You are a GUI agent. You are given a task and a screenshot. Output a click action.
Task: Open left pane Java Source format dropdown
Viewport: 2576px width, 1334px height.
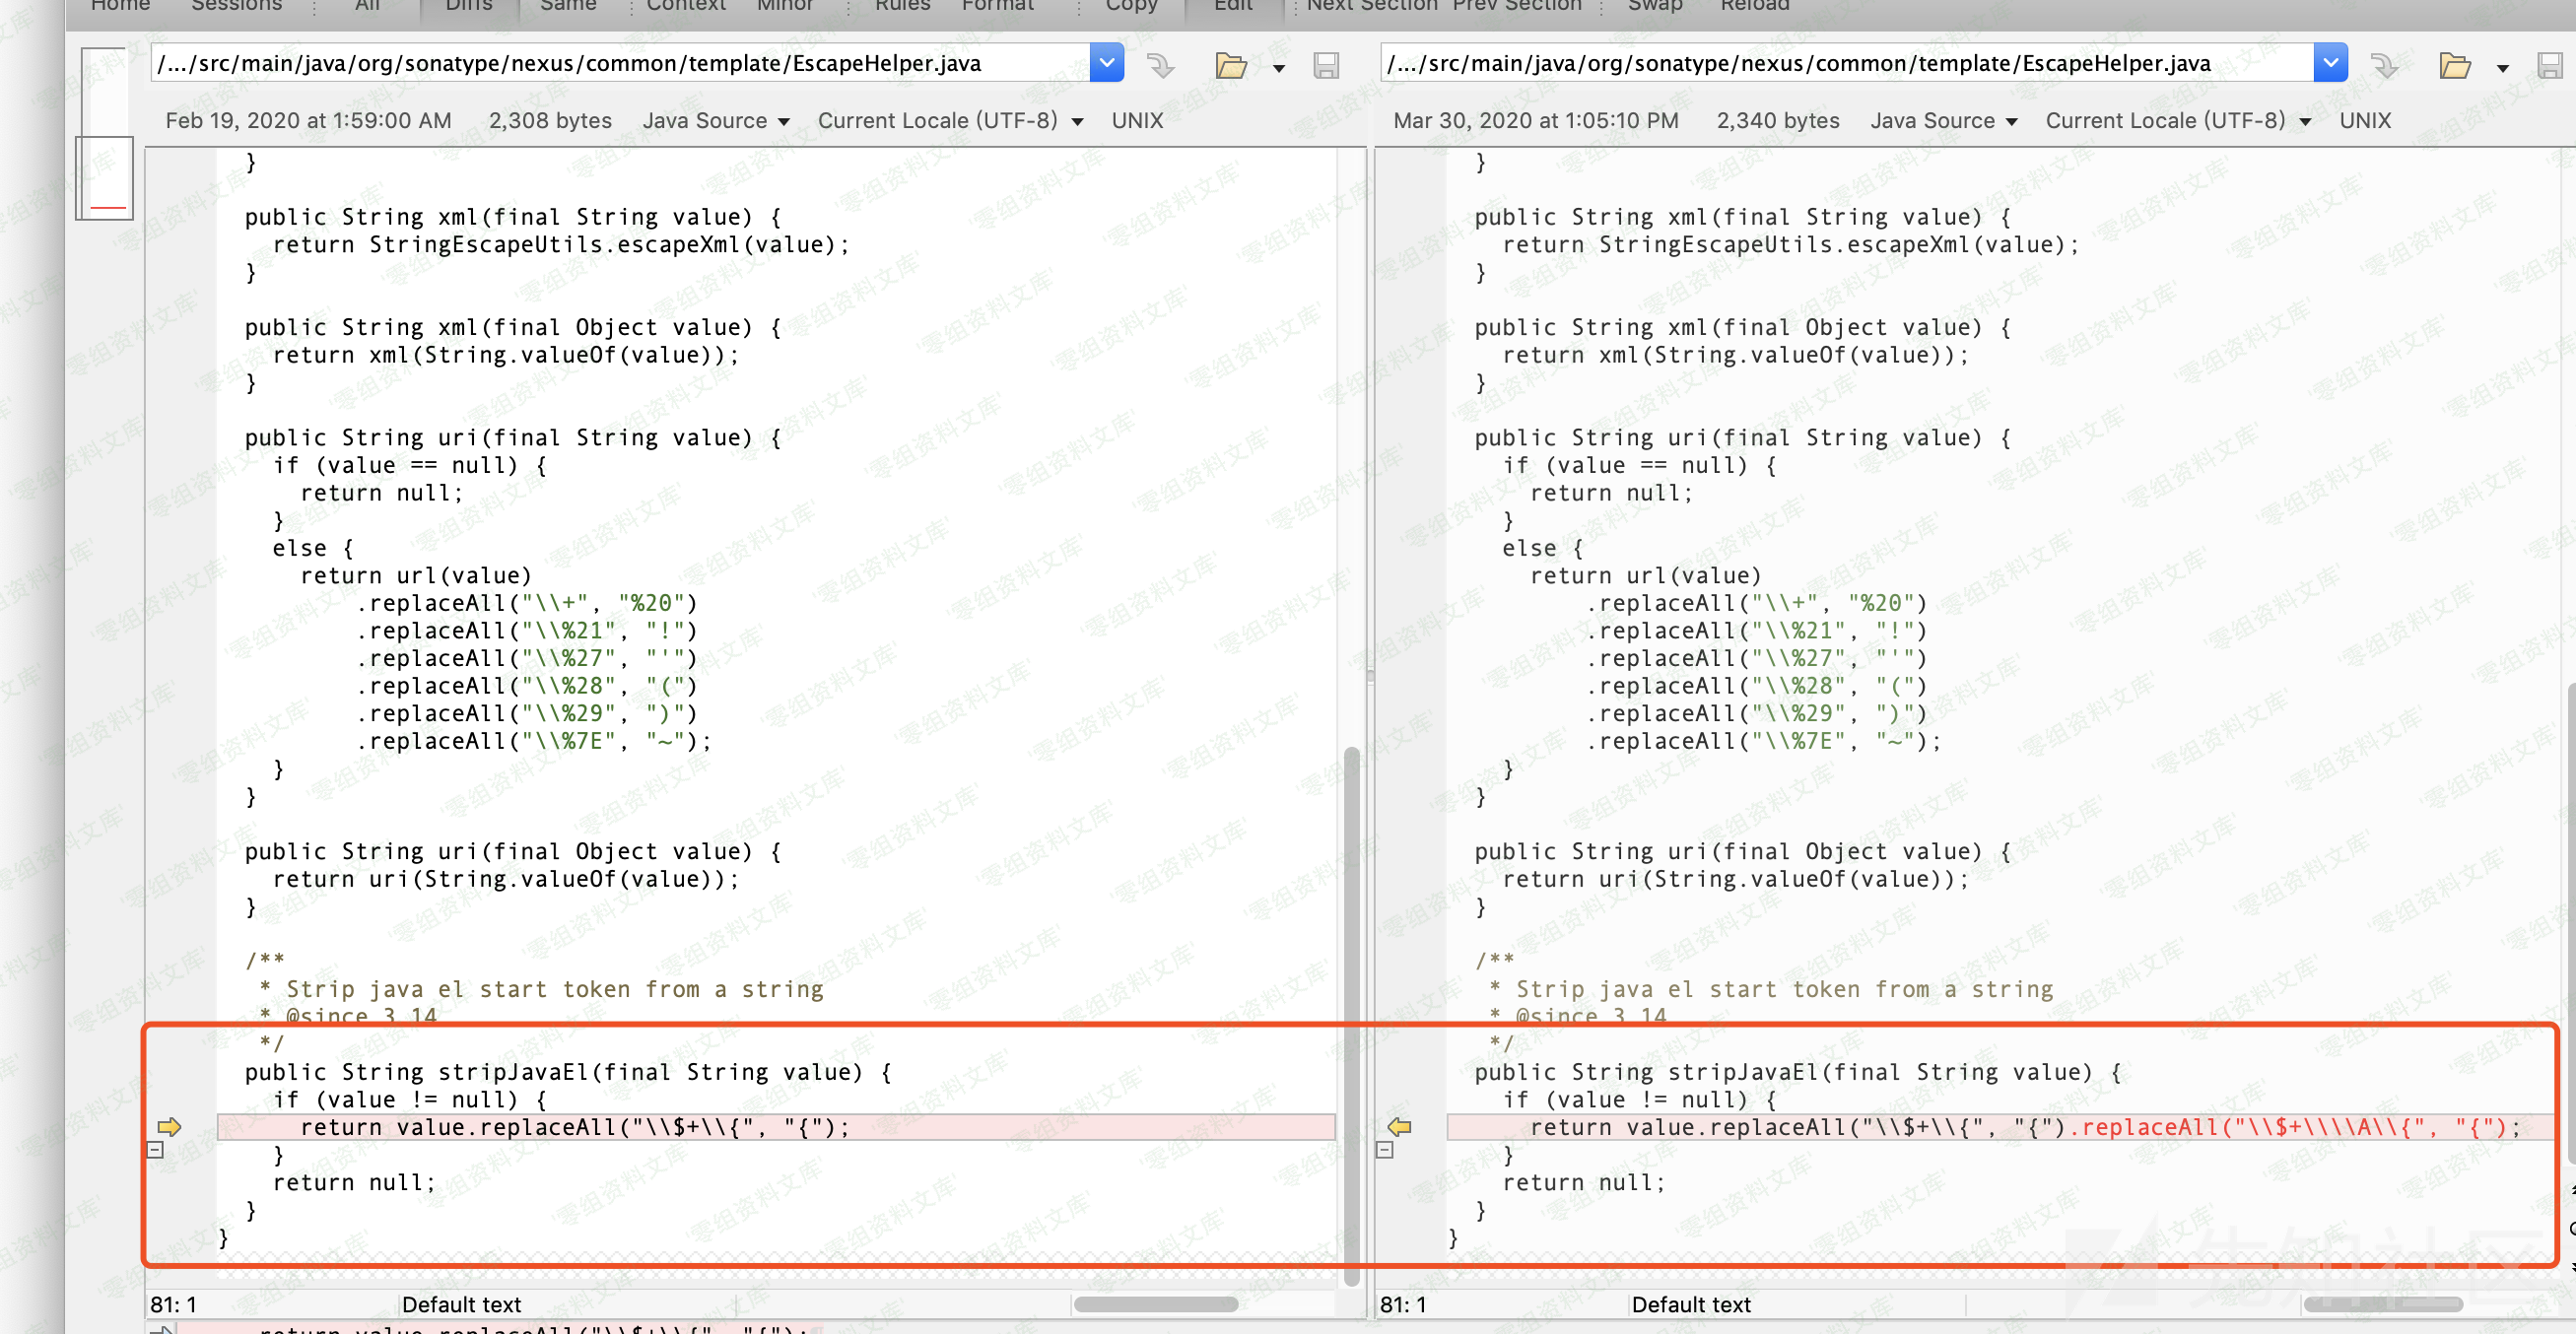tap(716, 121)
